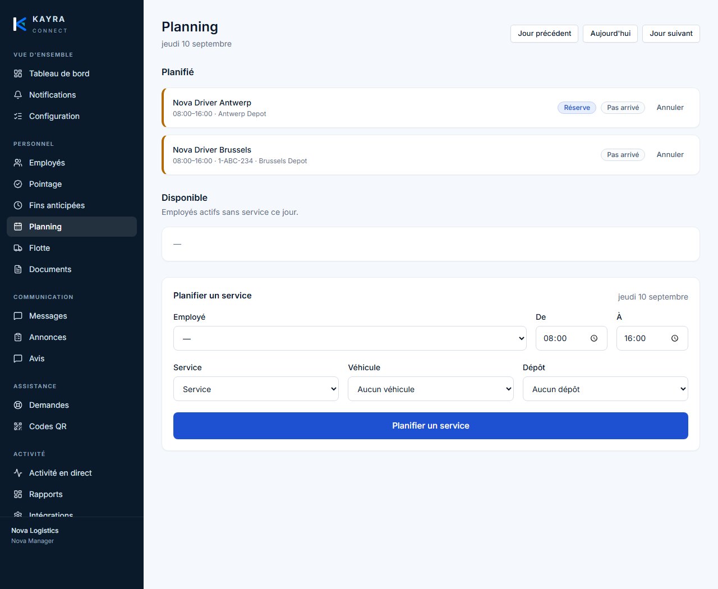Viewport: 718px width, 589px height.
Task: Click the Fins anticipées clock icon
Action: 18,205
